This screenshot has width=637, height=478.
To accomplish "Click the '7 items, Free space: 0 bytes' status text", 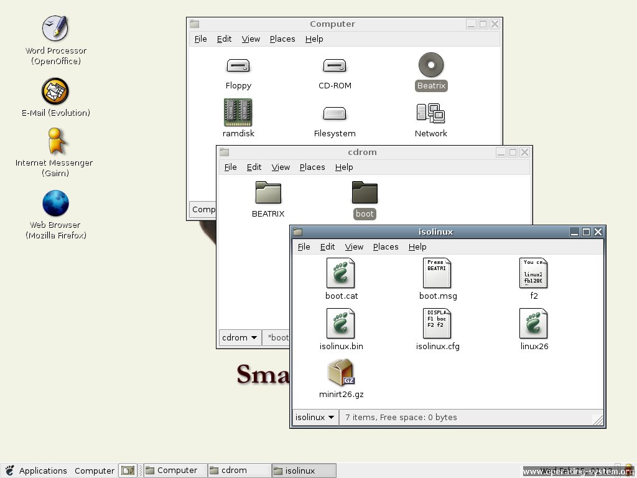I will [401, 418].
